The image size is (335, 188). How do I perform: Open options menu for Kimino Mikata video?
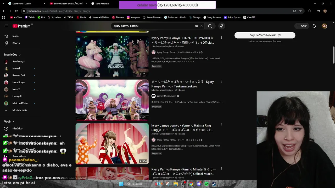coord(221,169)
